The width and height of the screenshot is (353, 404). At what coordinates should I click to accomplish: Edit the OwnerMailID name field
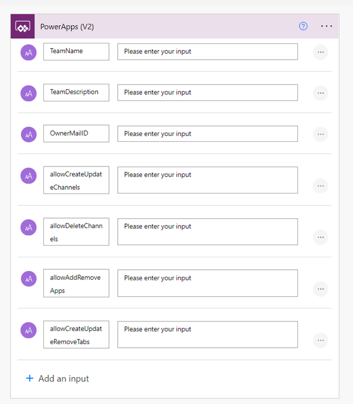pyautogui.click(x=76, y=134)
